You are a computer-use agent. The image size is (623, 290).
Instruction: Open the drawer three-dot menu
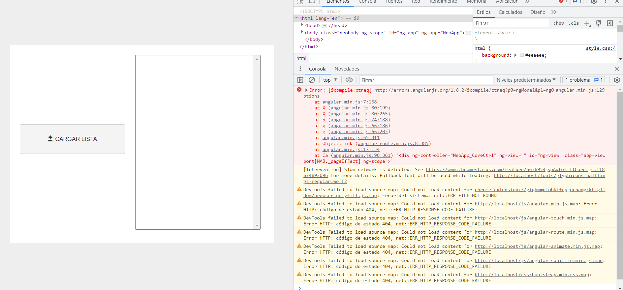point(300,69)
